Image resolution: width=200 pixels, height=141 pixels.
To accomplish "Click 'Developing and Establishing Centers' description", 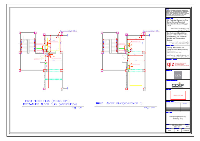I will [177, 36].
